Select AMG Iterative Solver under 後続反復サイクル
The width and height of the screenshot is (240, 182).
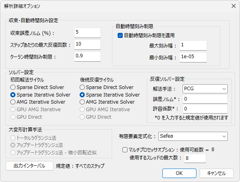[x=82, y=102]
